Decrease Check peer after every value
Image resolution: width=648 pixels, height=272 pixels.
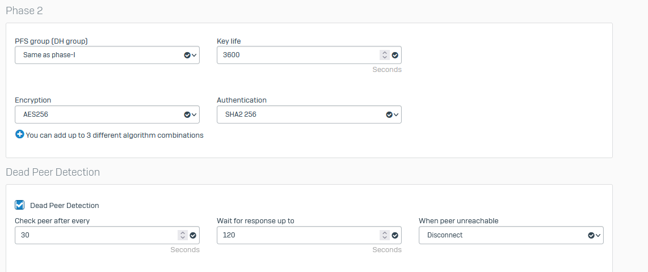pyautogui.click(x=183, y=238)
